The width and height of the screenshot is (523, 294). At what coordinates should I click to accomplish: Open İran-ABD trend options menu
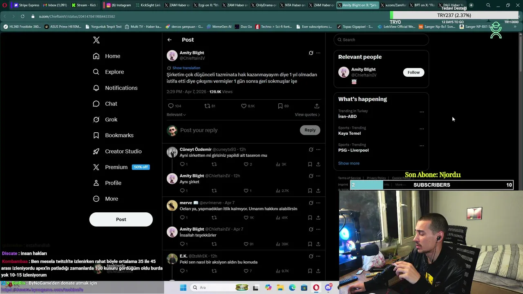point(422,112)
